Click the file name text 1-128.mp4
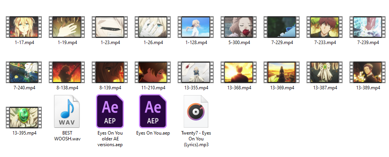The image size is (389, 157). point(196,43)
